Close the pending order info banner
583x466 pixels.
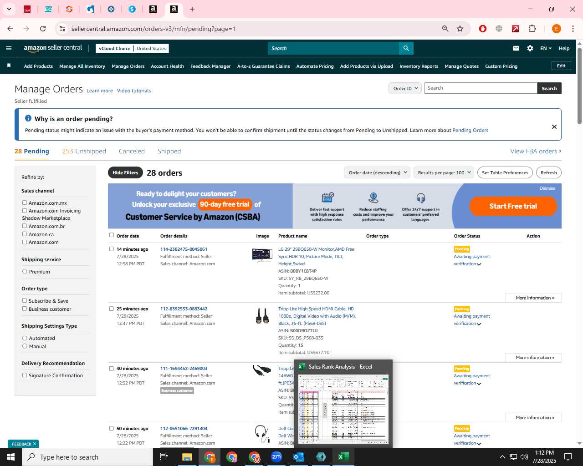click(554, 127)
